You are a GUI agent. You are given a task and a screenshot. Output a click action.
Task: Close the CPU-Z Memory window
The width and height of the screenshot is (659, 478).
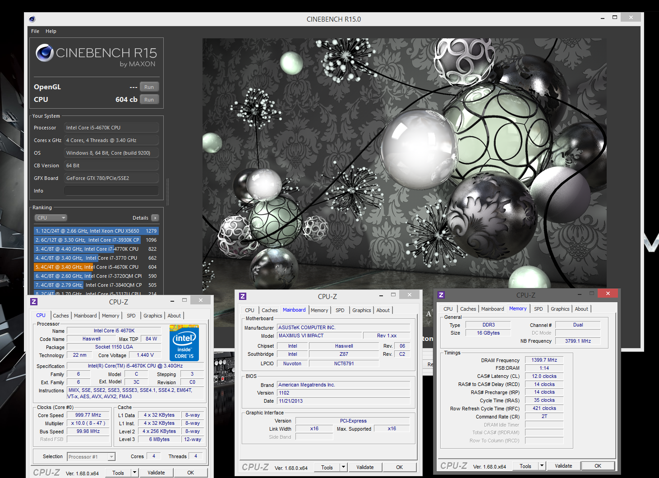click(x=608, y=294)
